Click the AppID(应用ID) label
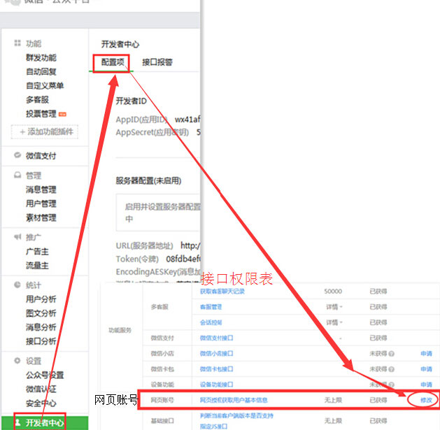This screenshot has height=430, width=440. coord(142,120)
